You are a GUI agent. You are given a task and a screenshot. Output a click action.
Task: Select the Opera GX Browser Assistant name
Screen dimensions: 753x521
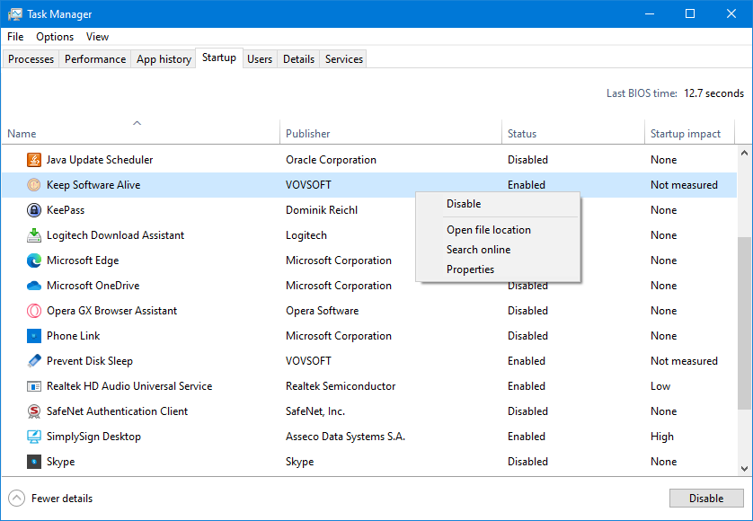[x=111, y=311]
